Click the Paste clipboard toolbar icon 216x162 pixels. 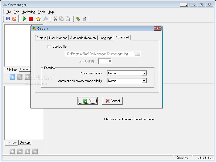coord(68,19)
